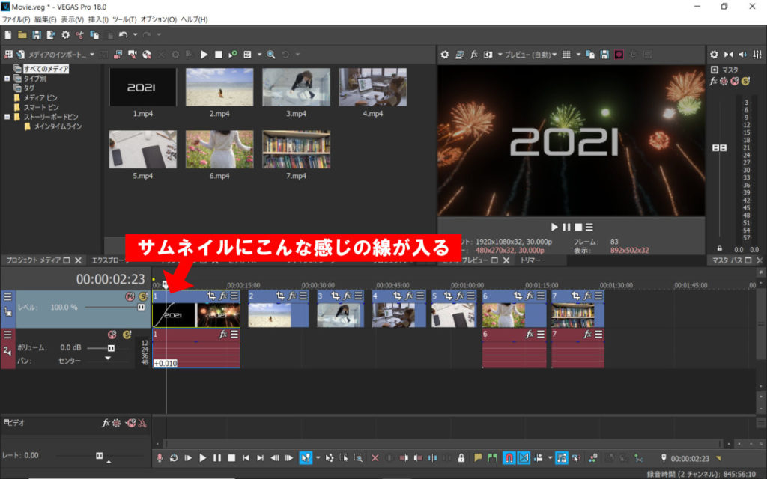Mute the video track
This screenshot has width=767, height=479.
130,296
